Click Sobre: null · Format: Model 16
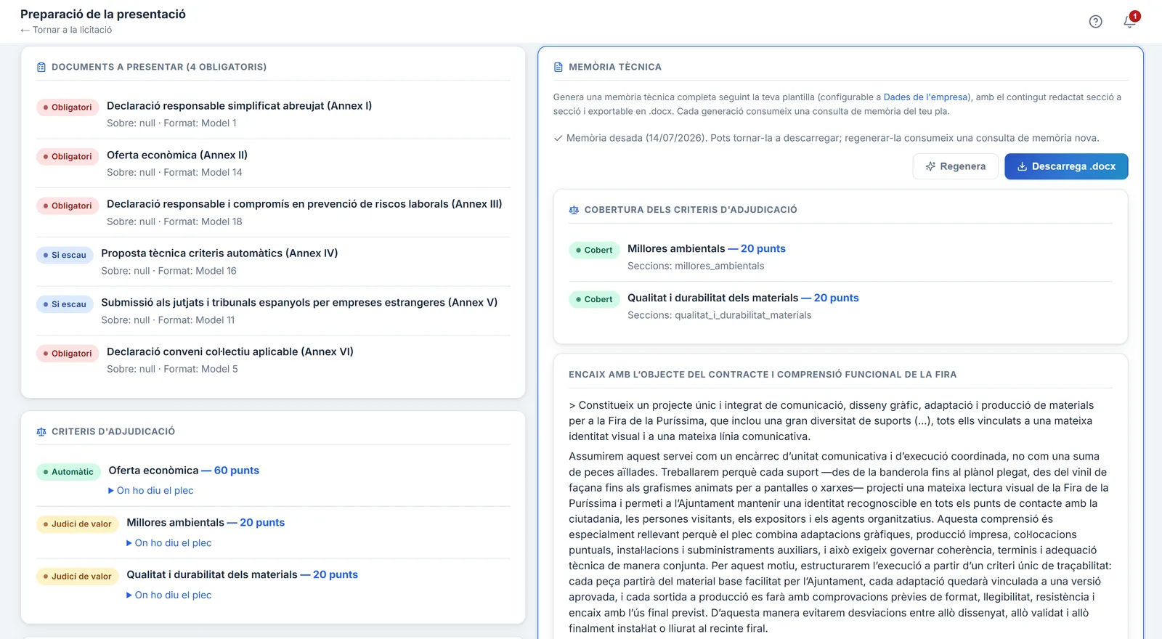 coord(168,272)
